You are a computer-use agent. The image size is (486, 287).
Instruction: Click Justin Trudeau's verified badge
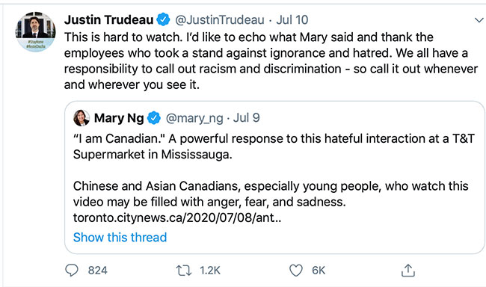[163, 19]
